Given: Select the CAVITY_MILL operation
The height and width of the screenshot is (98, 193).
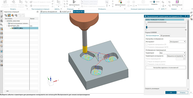Looking at the screenshot, I should click(18, 28).
